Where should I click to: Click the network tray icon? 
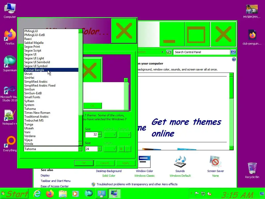[x=203, y=193]
